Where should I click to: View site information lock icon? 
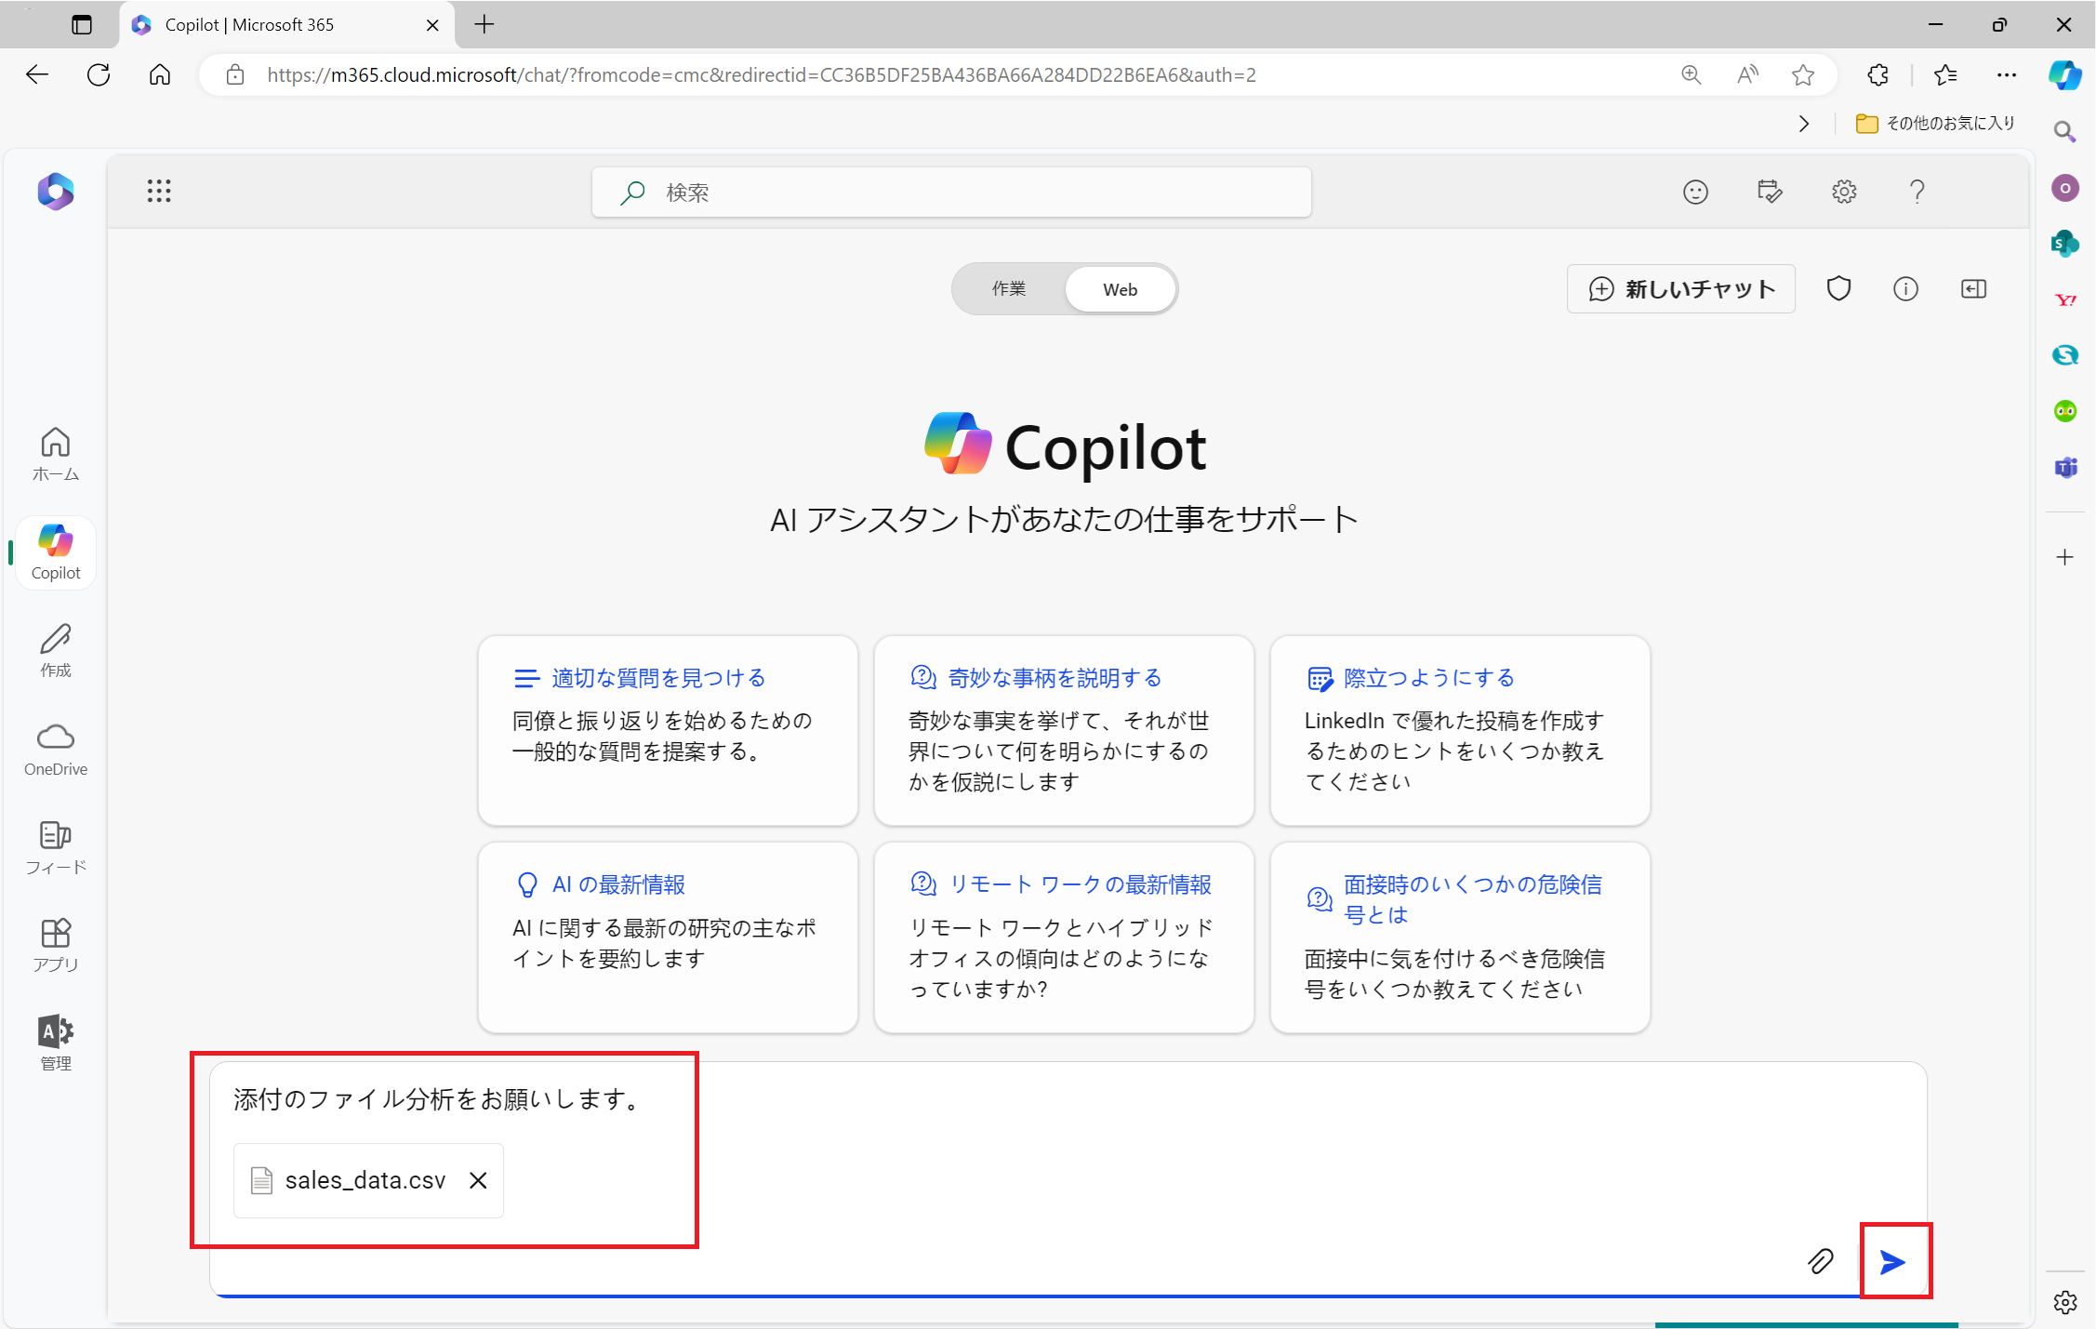click(x=235, y=74)
